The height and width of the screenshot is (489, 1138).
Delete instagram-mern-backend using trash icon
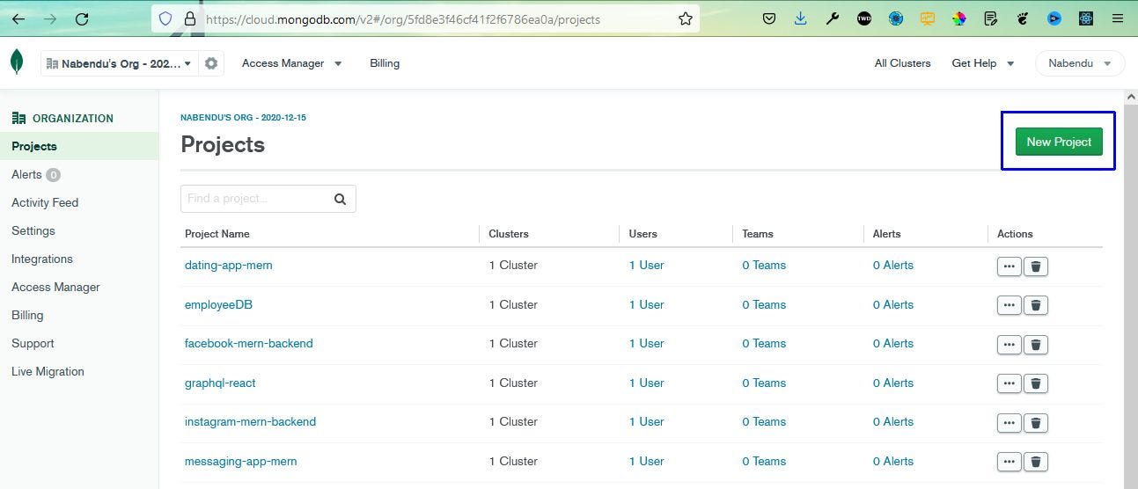(1036, 422)
